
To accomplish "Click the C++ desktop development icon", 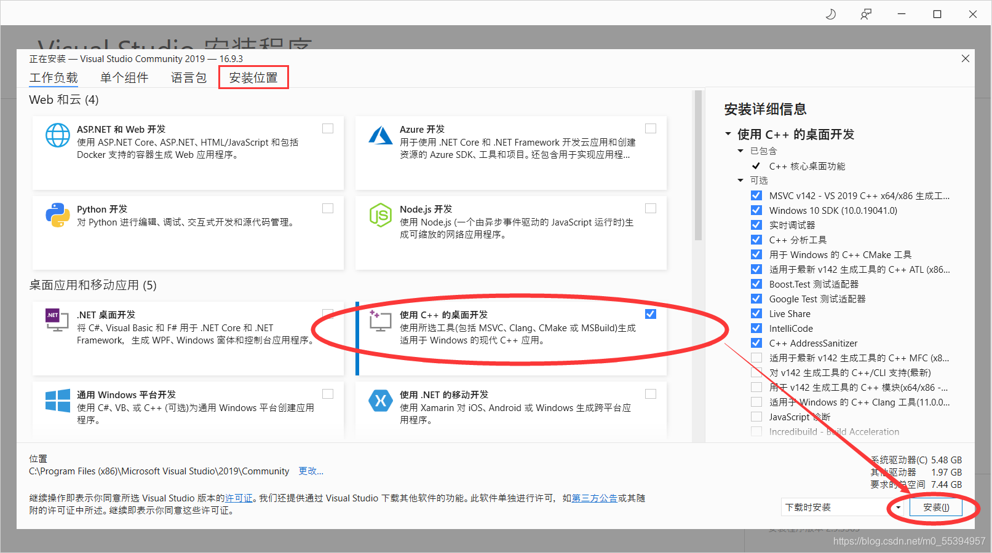I will point(381,320).
